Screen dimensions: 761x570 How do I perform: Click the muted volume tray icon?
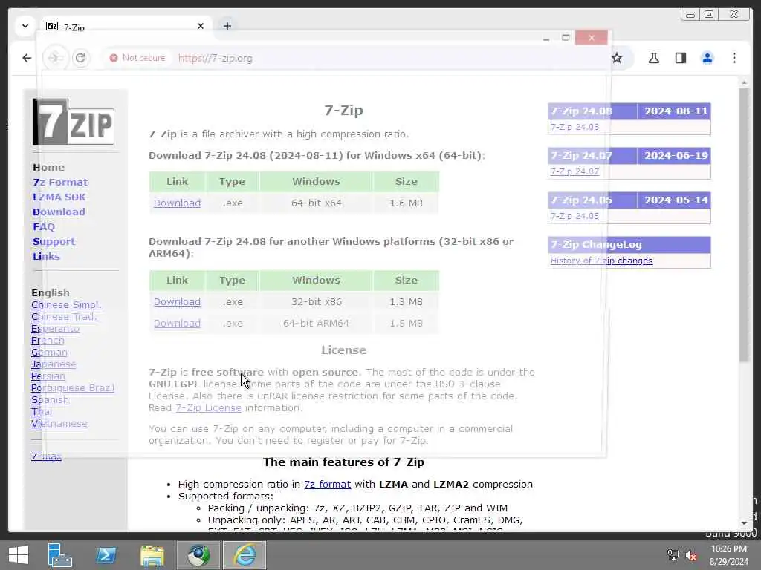(x=691, y=555)
